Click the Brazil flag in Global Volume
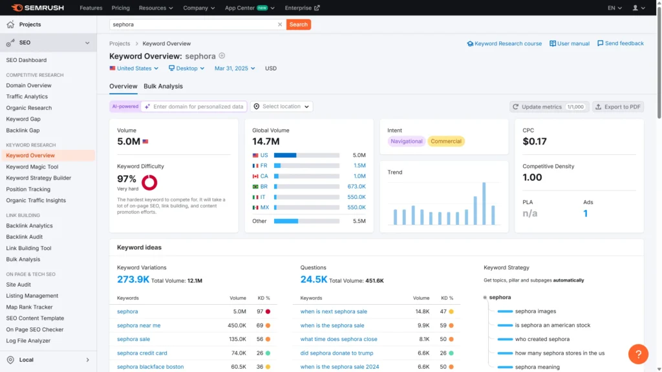Screen dimensions: 662x372 pyautogui.click(x=255, y=187)
